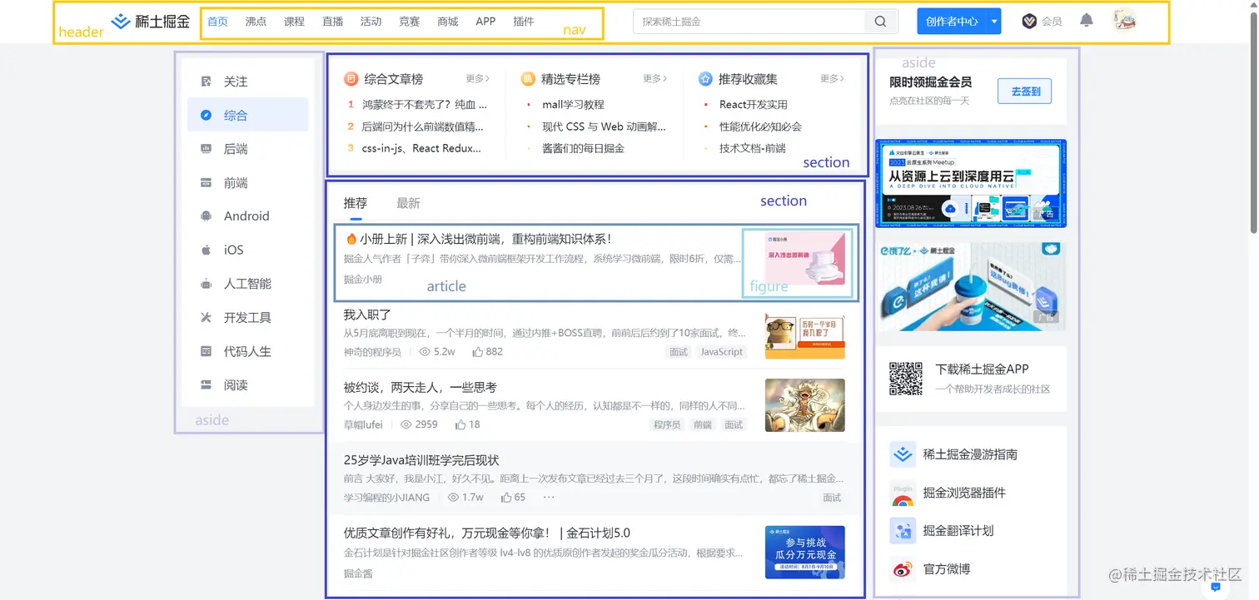Open 商城 in the top nav
The image size is (1259, 600).
448,22
